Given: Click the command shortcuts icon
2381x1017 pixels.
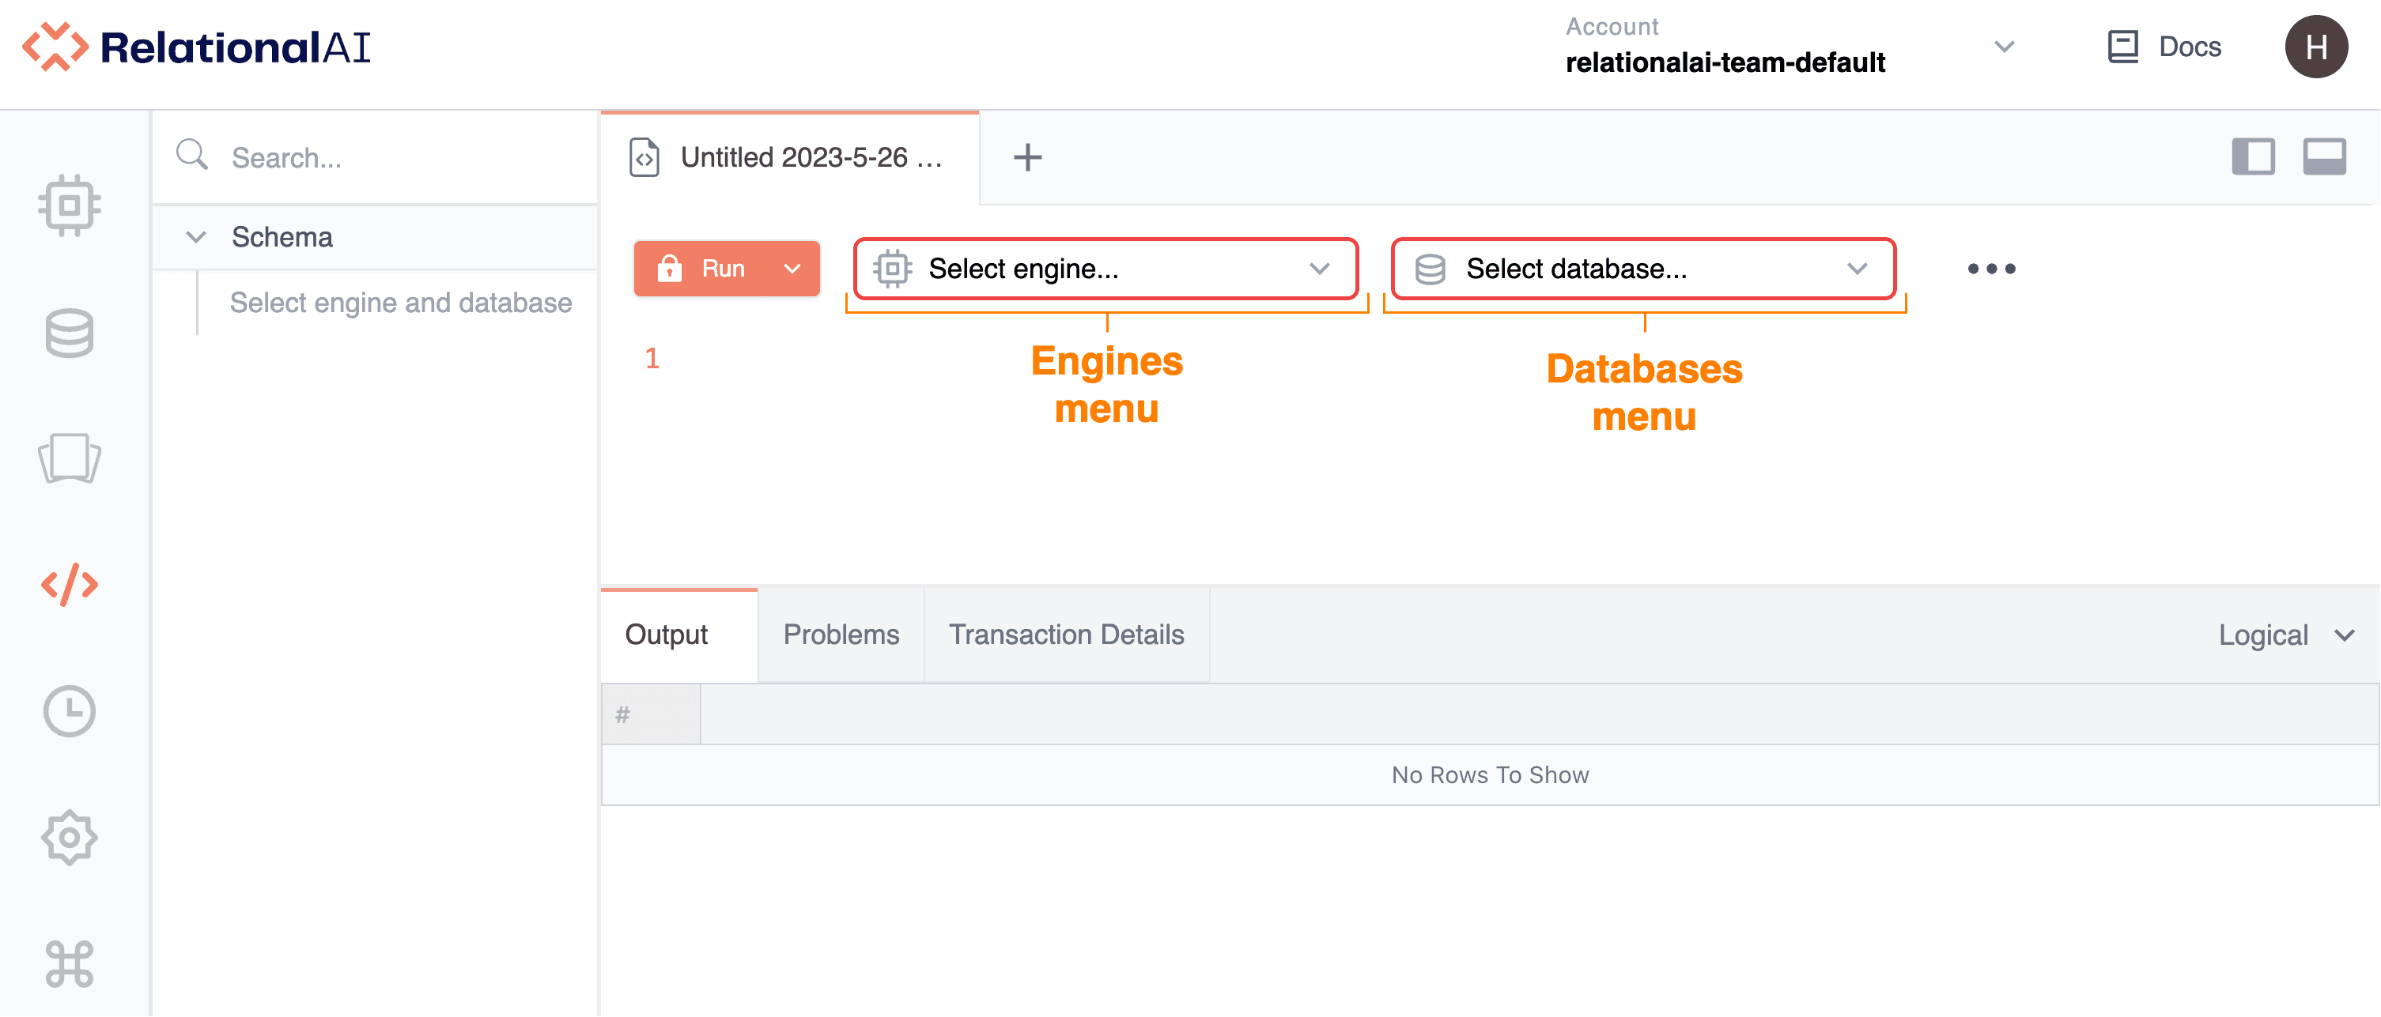Looking at the screenshot, I should tap(70, 963).
